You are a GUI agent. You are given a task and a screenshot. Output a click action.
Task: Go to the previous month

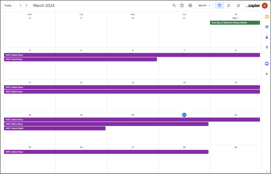click(20, 5)
